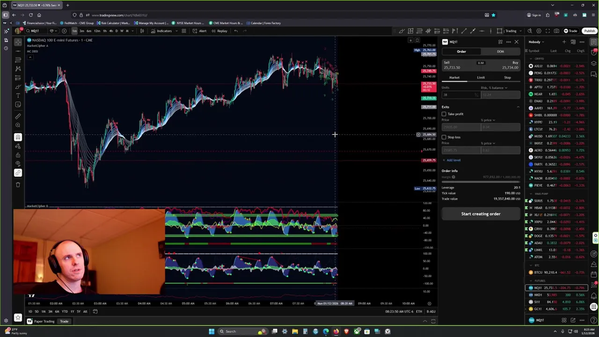Undo the last chart action
The image size is (599, 337).
(236, 31)
